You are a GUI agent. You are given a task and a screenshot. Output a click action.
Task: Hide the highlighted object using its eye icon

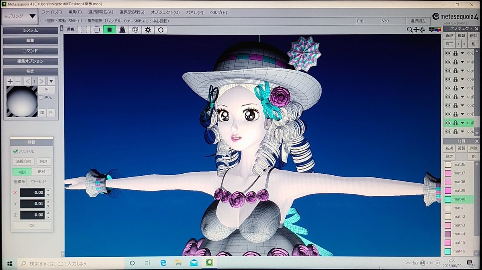[448, 123]
